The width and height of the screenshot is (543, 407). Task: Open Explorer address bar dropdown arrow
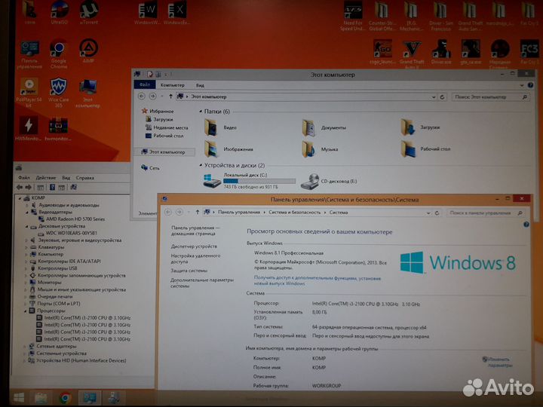tap(433, 97)
